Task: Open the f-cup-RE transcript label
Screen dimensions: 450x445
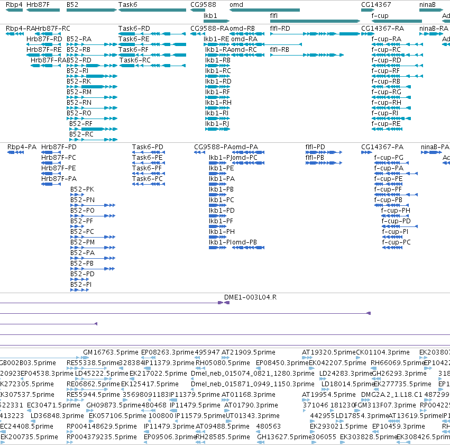Action: [x=386, y=124]
